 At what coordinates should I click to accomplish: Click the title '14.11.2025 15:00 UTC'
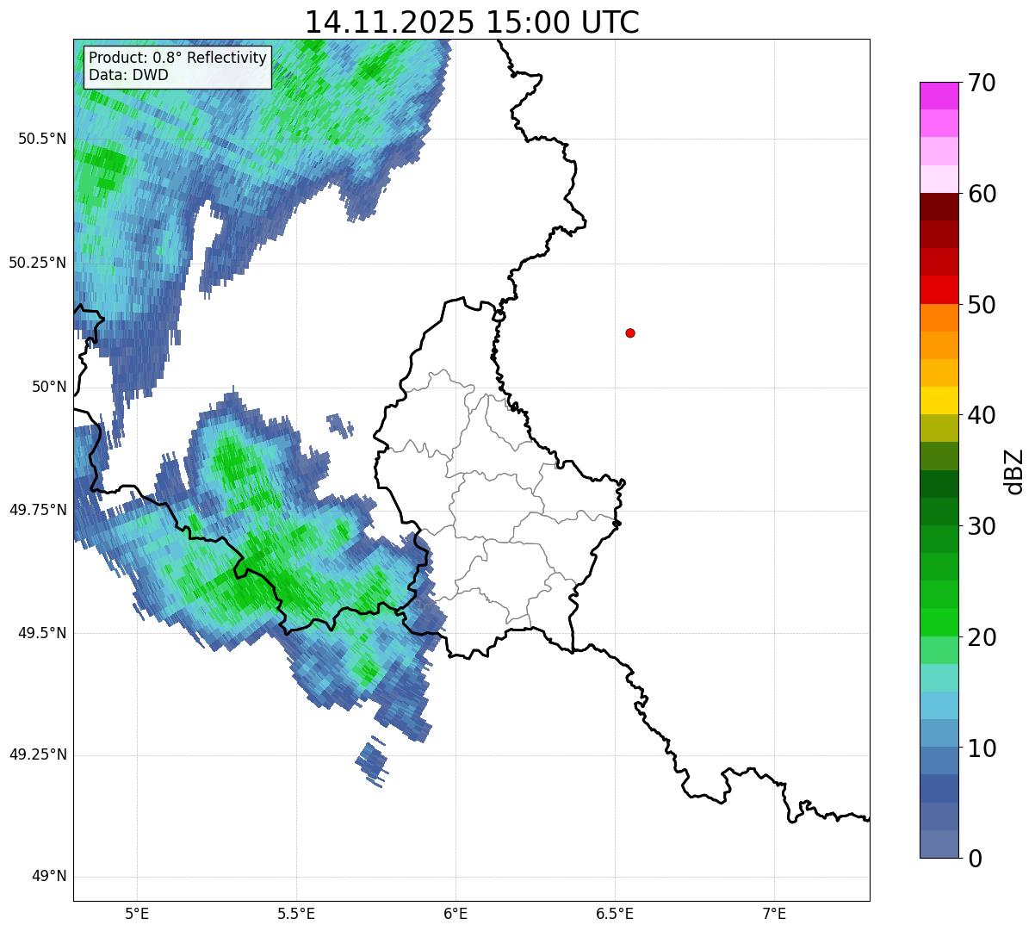click(472, 22)
